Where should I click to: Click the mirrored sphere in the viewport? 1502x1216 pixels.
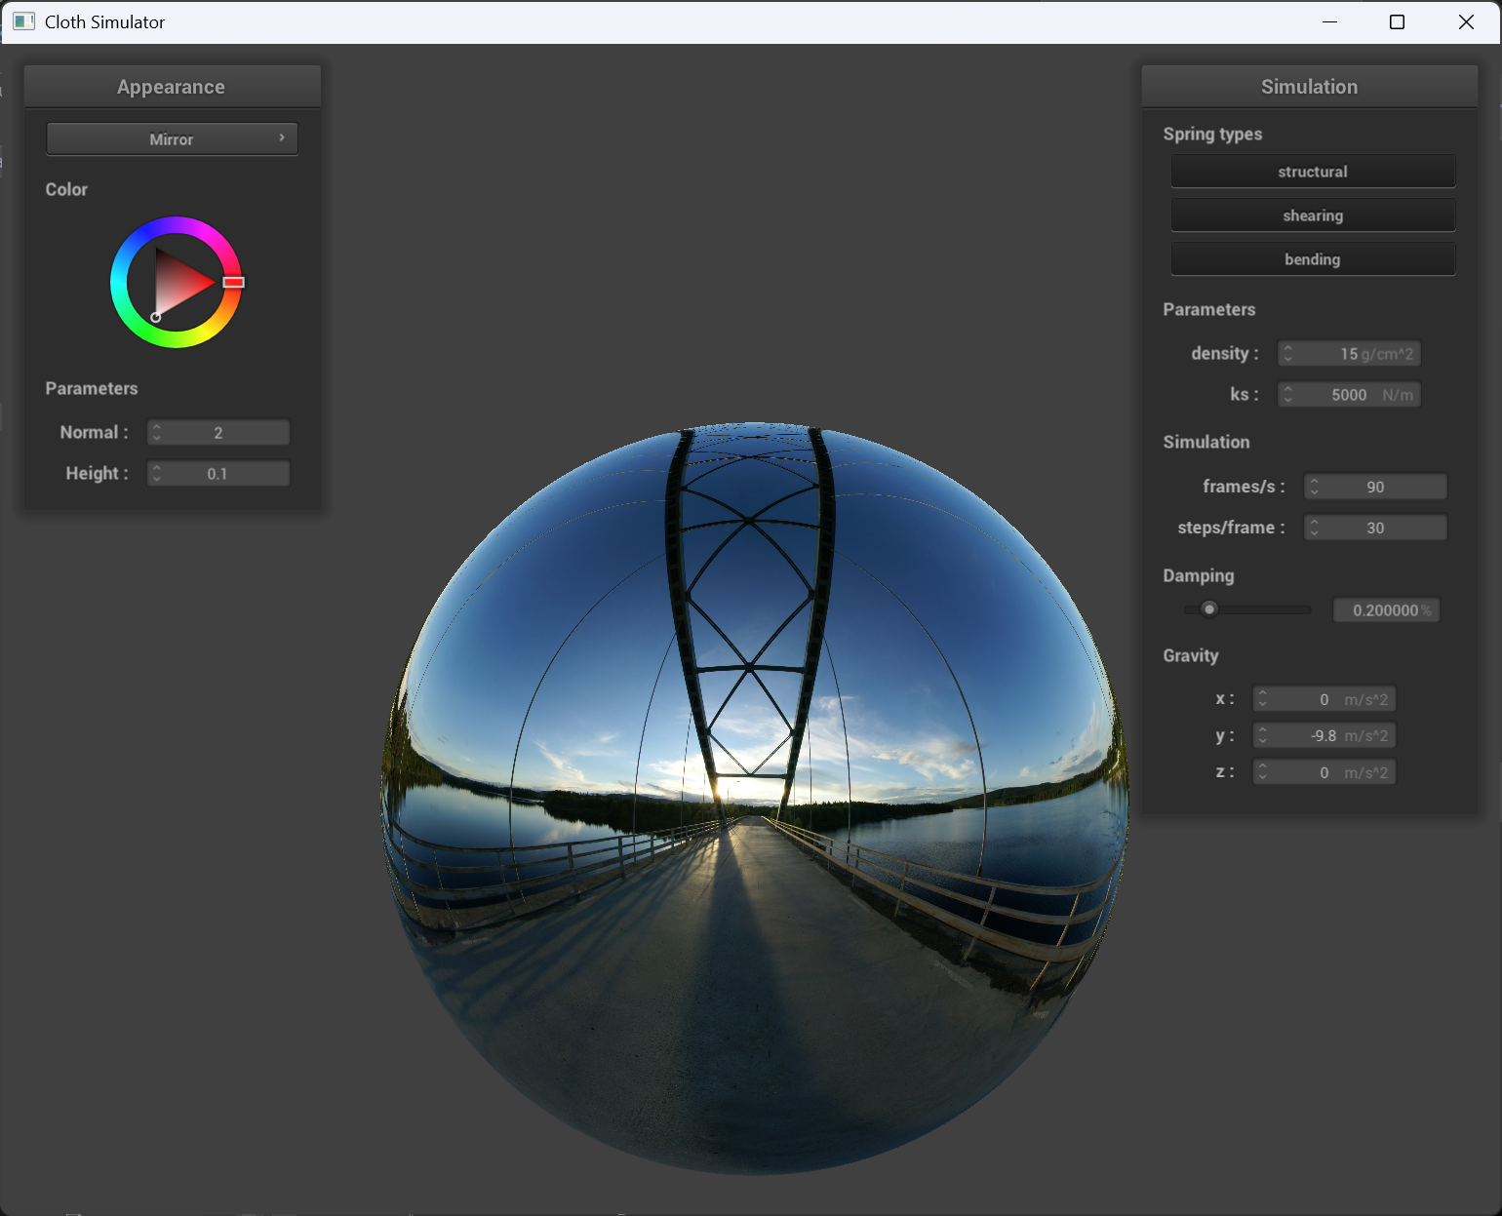[x=754, y=798]
